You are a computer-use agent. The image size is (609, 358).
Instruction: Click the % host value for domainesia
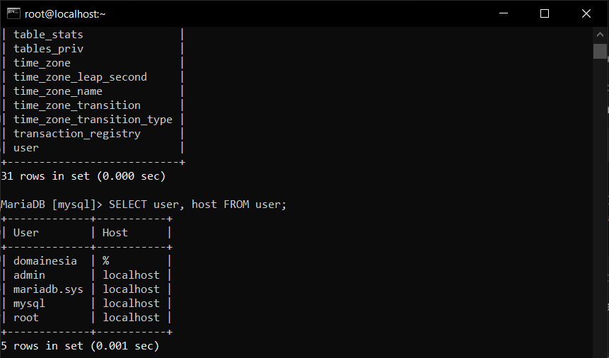[106, 261]
